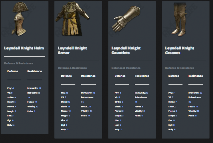Select Defense & Resistance heading under Armor

[x=72, y=68]
